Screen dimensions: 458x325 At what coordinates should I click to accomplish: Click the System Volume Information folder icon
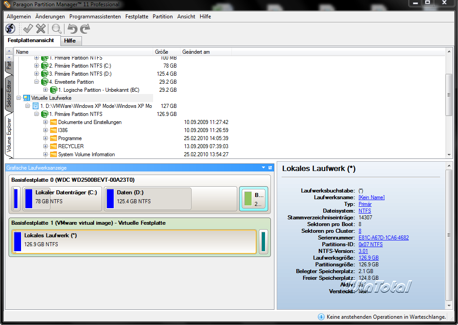[53, 154]
